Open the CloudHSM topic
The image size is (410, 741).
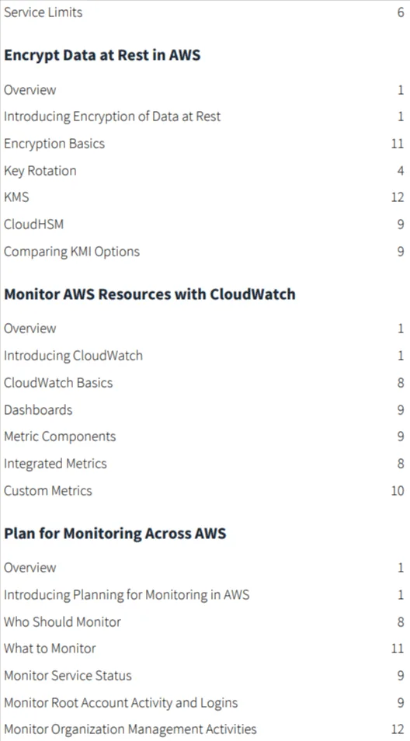point(33,224)
